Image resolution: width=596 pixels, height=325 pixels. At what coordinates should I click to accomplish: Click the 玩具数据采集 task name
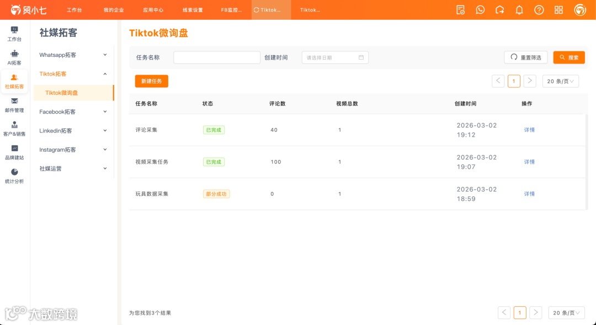click(x=152, y=194)
